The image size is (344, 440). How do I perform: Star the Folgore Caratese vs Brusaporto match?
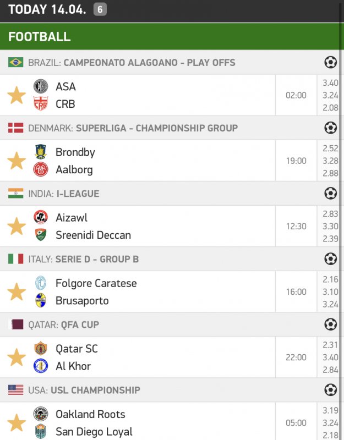[x=17, y=291]
